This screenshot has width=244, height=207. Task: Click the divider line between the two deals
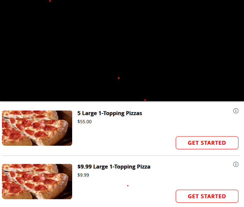(x=121, y=156)
